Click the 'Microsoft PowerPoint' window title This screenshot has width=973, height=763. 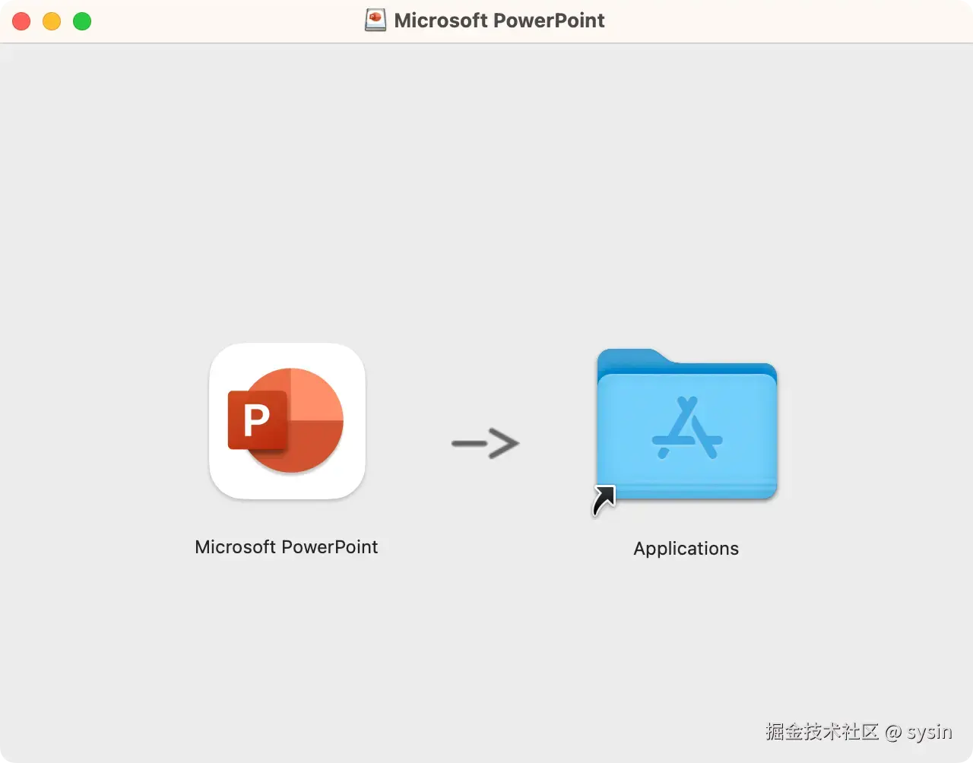(x=498, y=21)
